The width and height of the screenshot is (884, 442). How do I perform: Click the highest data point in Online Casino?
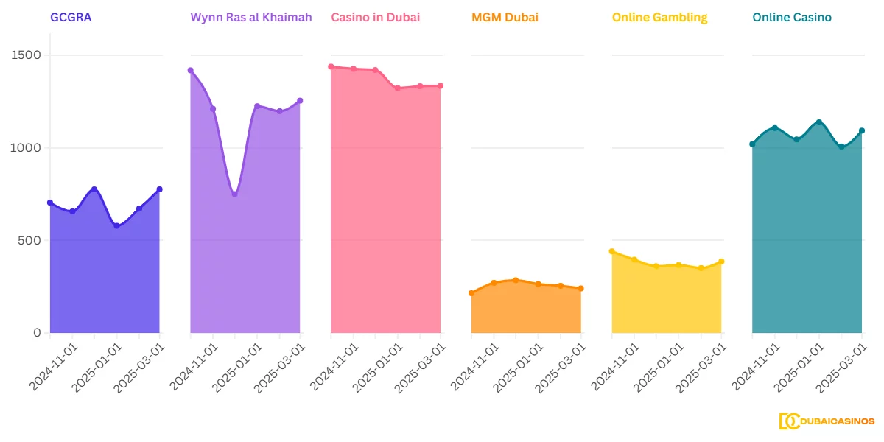point(819,122)
